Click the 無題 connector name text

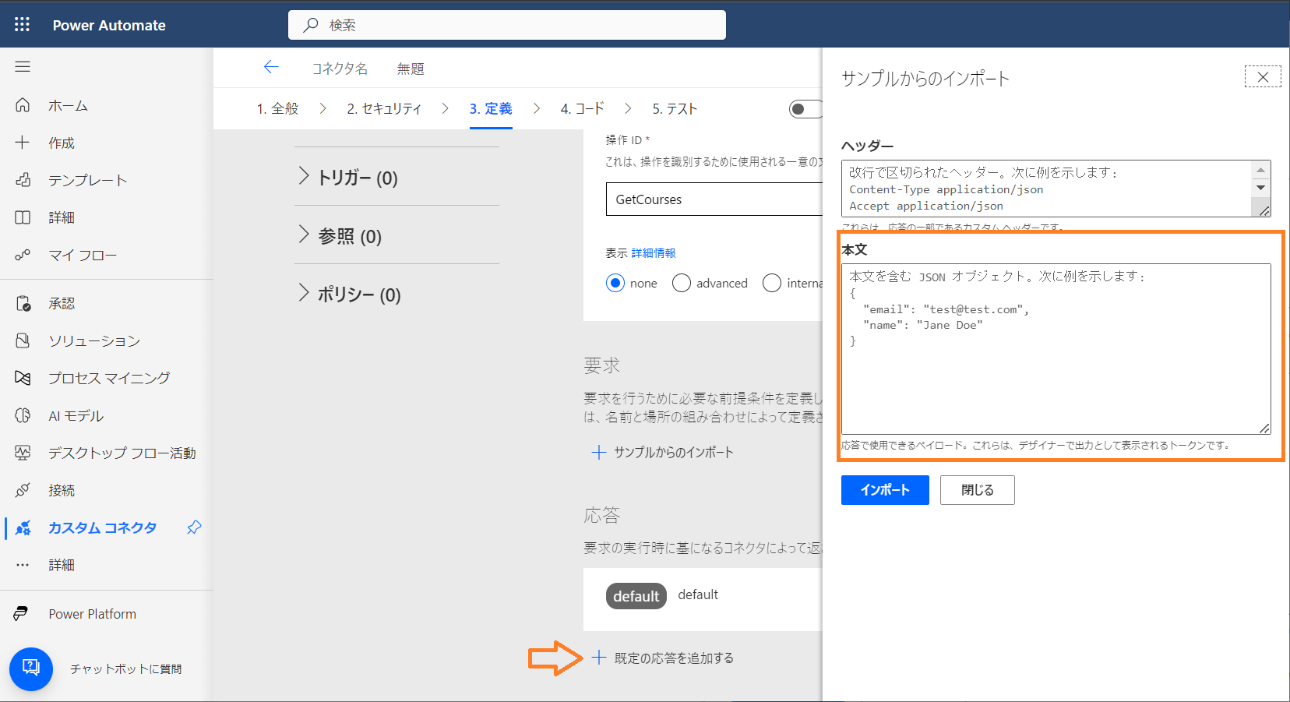point(411,69)
